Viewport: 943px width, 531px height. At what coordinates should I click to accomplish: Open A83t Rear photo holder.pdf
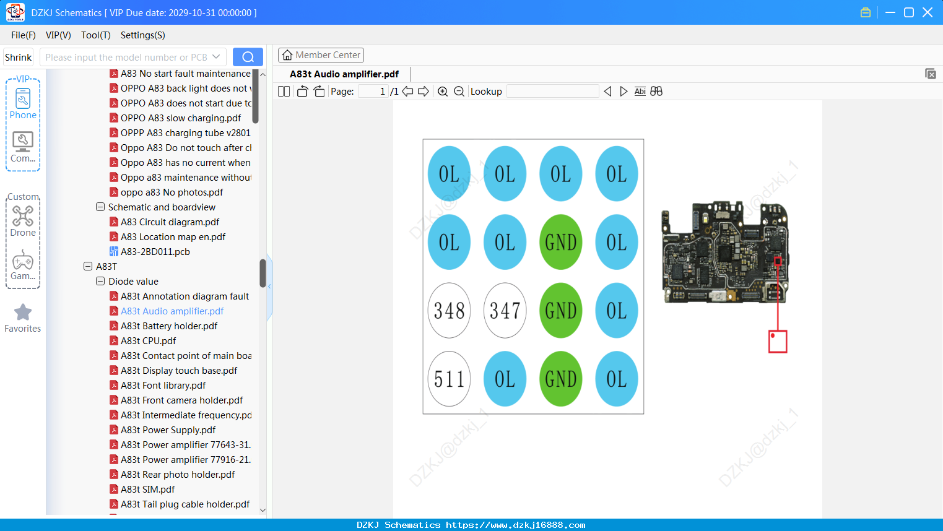pos(178,475)
